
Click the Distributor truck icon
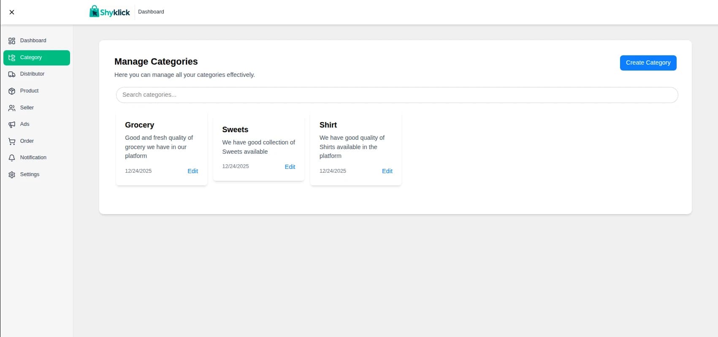click(12, 74)
